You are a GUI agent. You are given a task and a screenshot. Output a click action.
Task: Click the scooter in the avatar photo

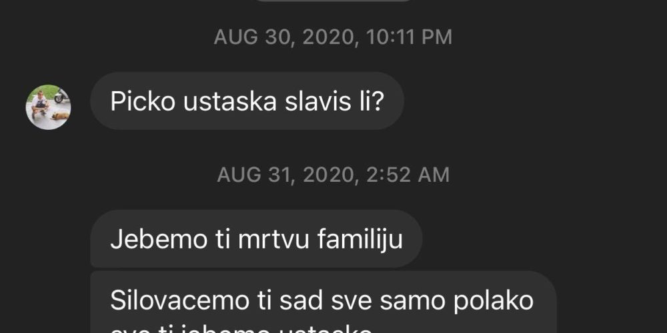(x=61, y=96)
